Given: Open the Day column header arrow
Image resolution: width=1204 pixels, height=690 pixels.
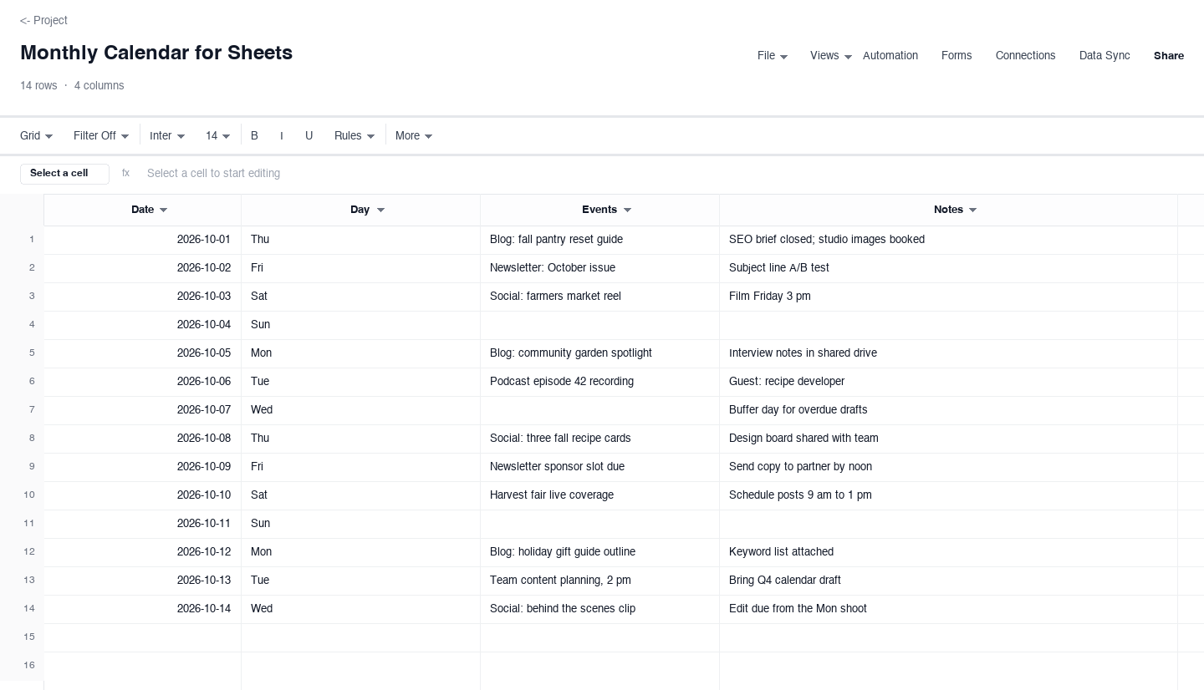Looking at the screenshot, I should [381, 211].
